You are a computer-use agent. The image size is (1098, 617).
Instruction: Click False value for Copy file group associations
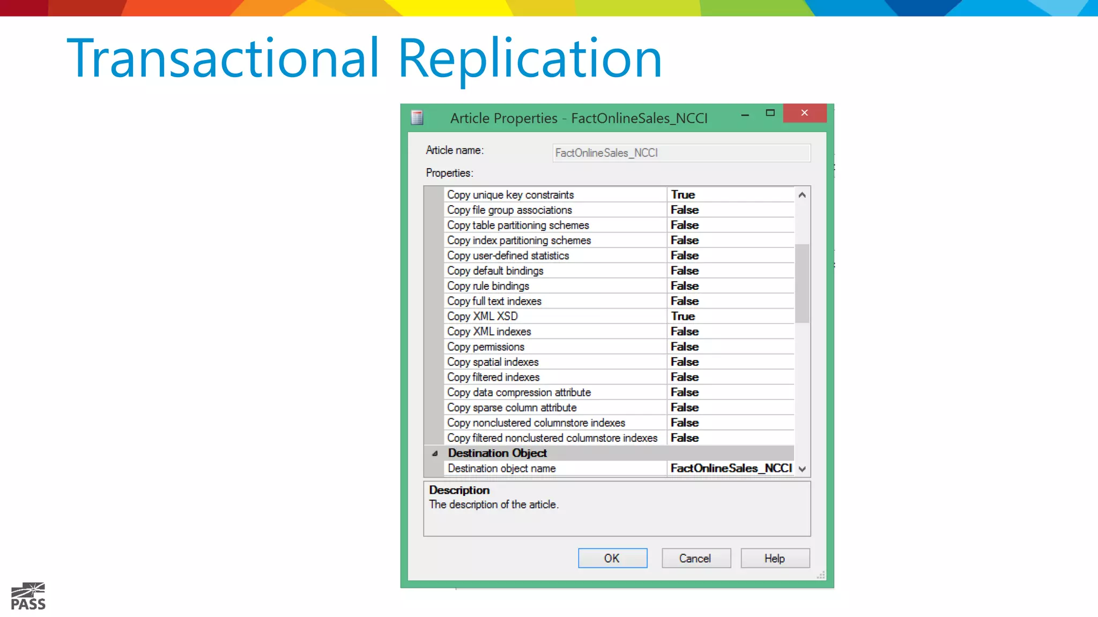tap(685, 210)
